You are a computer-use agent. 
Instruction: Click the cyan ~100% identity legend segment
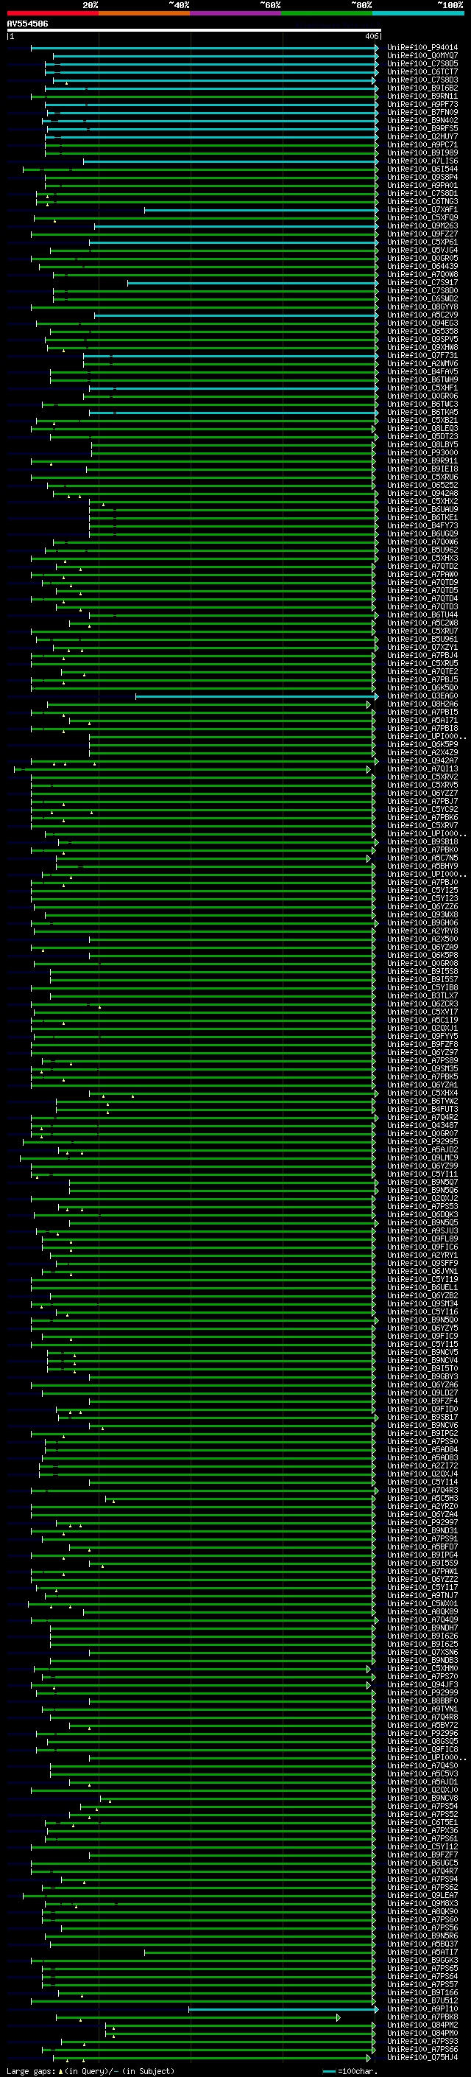418,13
